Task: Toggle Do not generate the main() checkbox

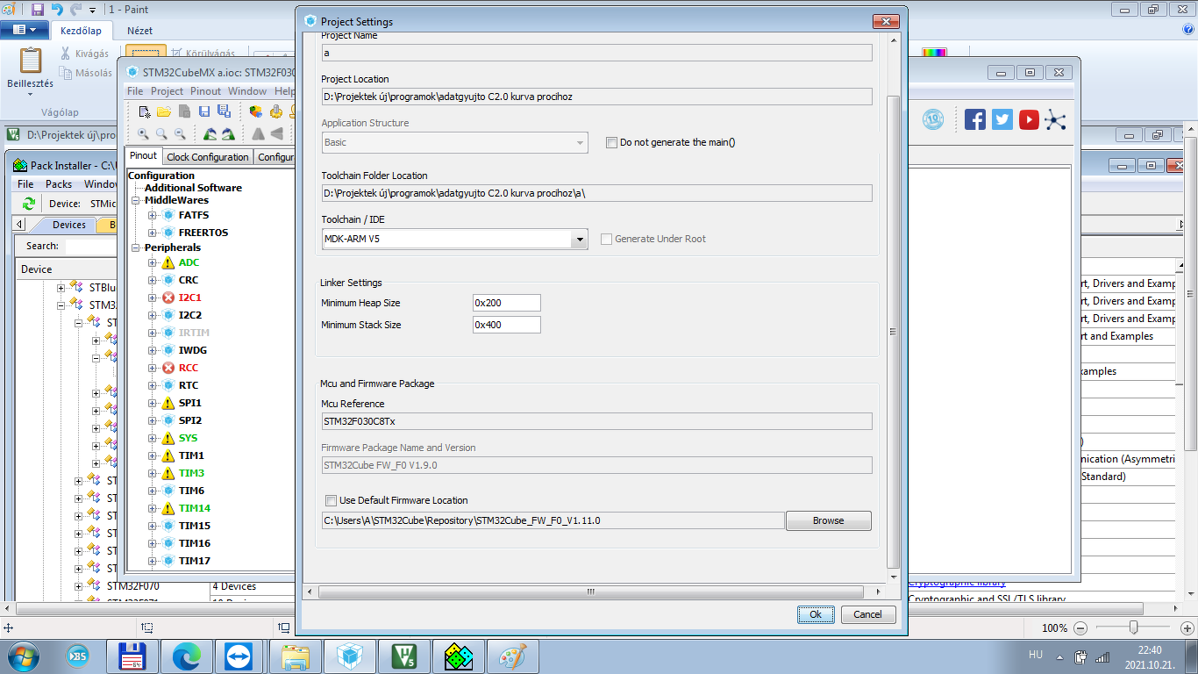Action: pos(612,142)
